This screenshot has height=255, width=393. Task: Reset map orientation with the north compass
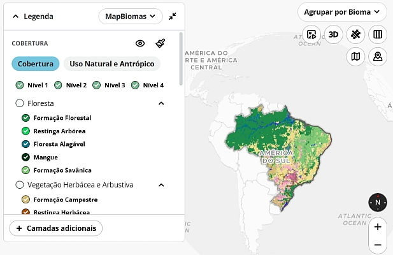(x=377, y=203)
